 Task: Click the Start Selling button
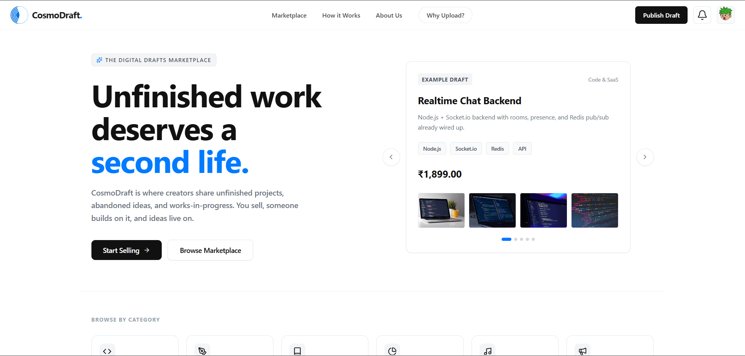click(x=127, y=250)
